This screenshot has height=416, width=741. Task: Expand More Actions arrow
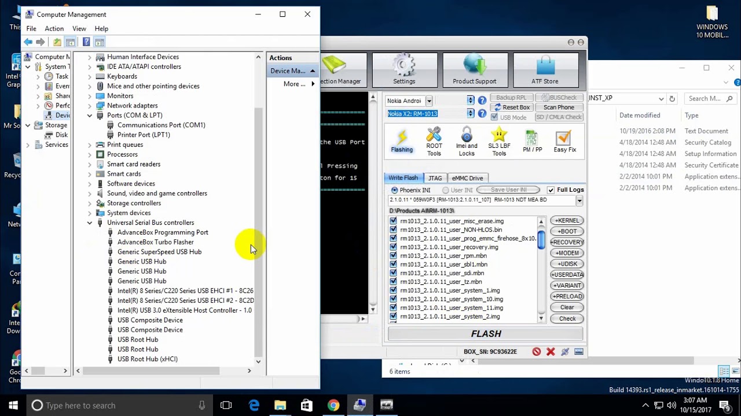(313, 84)
